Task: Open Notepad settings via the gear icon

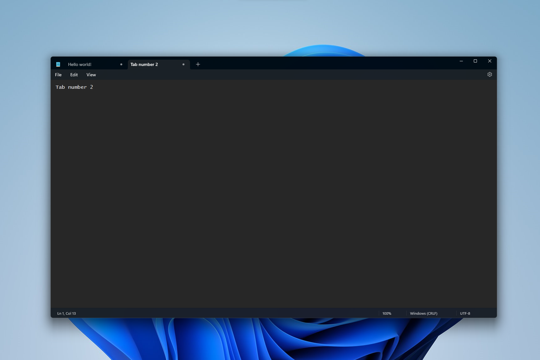Action: click(x=489, y=74)
